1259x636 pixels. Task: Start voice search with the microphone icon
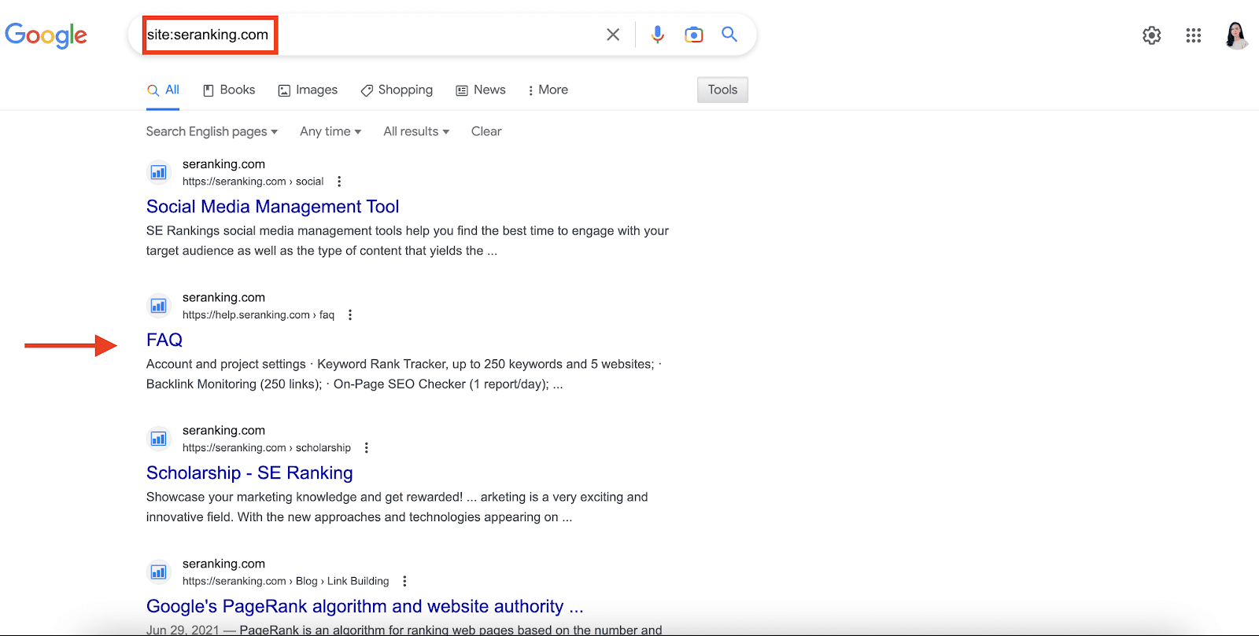click(x=658, y=35)
